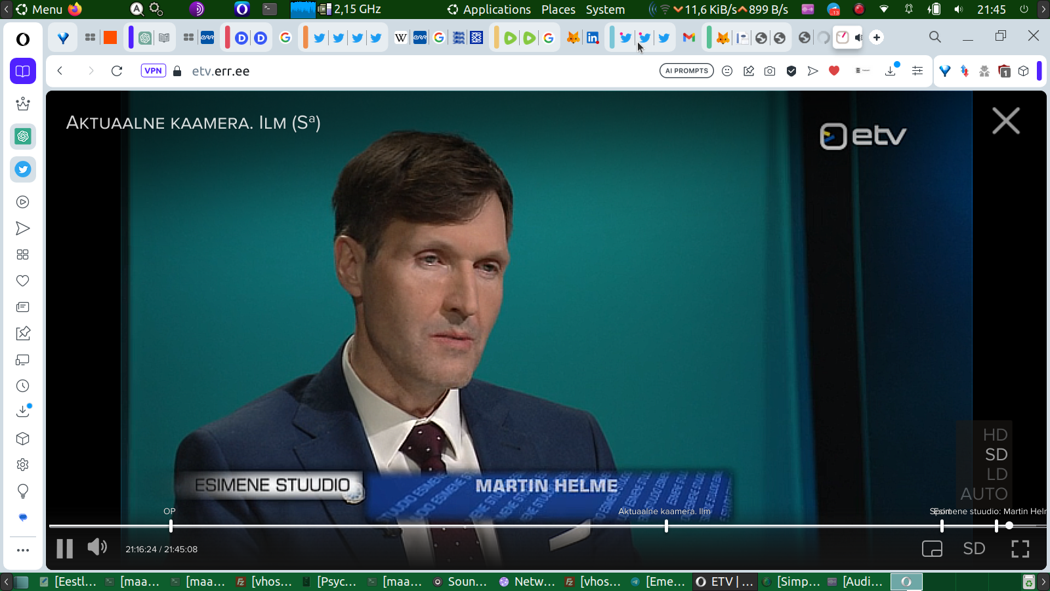Switch to the [Eestl... taskbar window

point(68,582)
